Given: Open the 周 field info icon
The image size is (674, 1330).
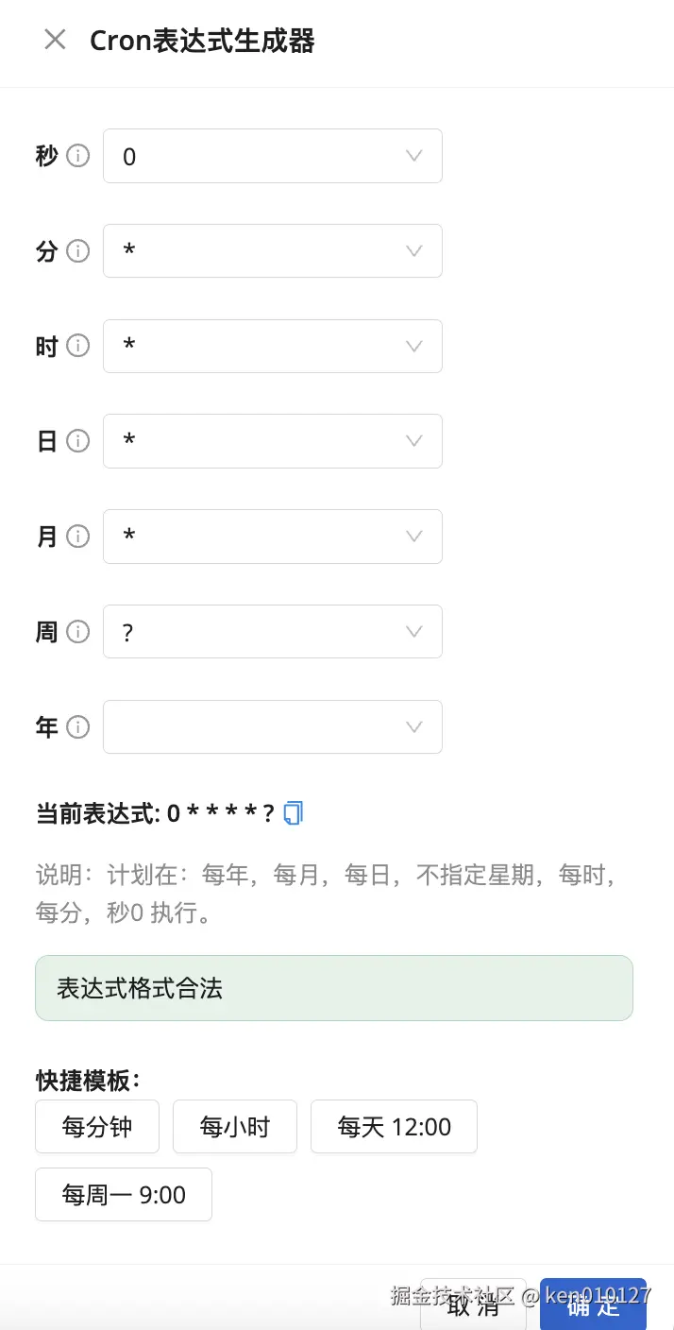Looking at the screenshot, I should coord(79,632).
